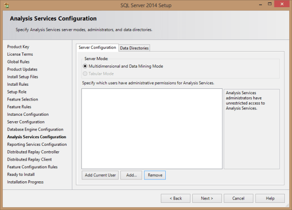Click the Remove button
Viewport: 292px width, 210px height.
tap(155, 175)
